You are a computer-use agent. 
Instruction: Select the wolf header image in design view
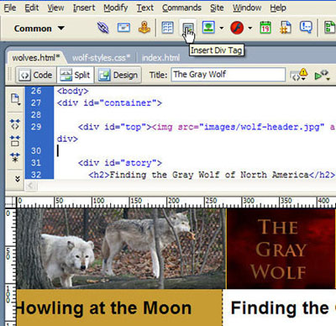[121, 249]
